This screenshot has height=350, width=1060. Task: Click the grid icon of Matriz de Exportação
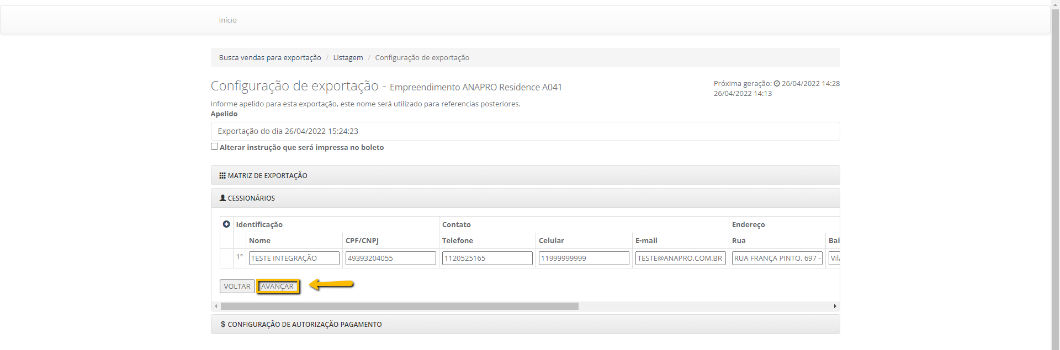point(222,176)
